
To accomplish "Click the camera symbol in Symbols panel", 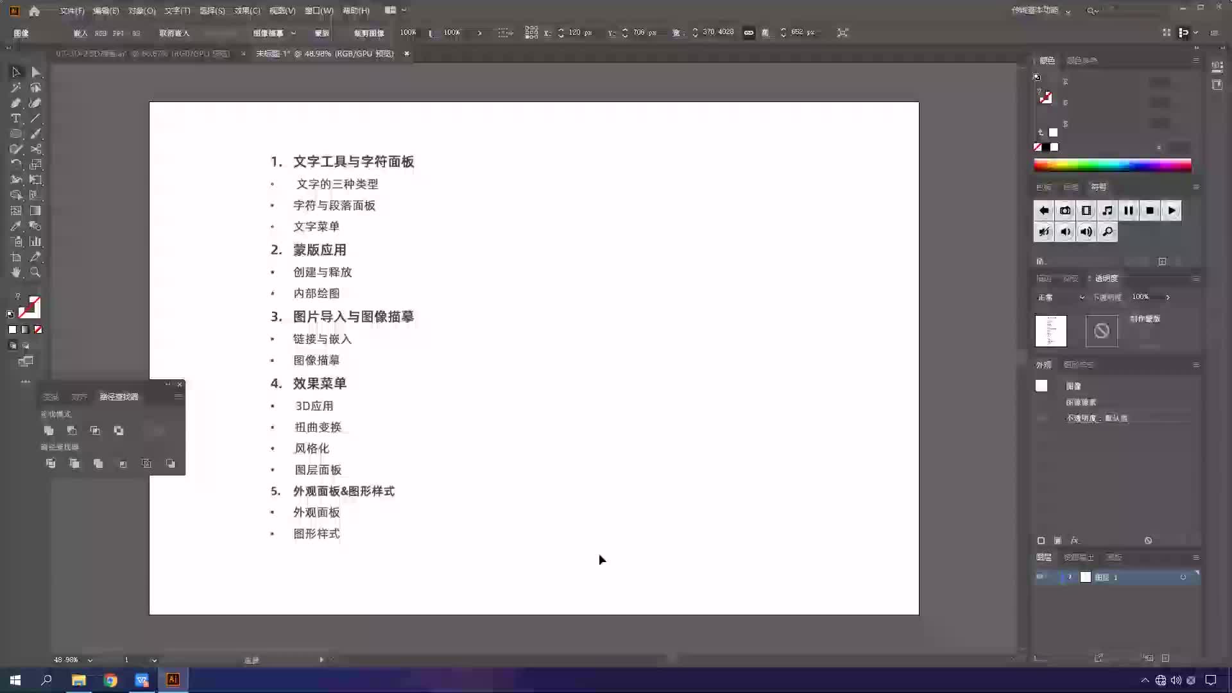I will pyautogui.click(x=1065, y=210).
